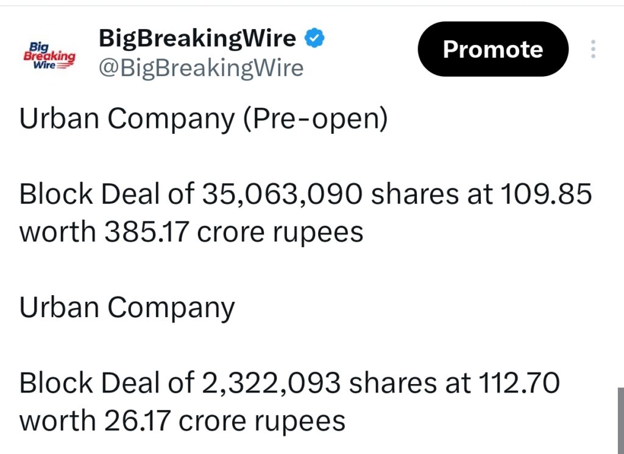The width and height of the screenshot is (624, 454).
Task: Open the BigBreakingWire profile avatar
Action: (49, 52)
